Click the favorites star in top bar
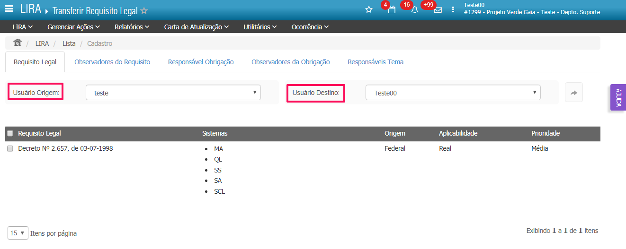Screen dimensions: 626x249 coord(369,9)
